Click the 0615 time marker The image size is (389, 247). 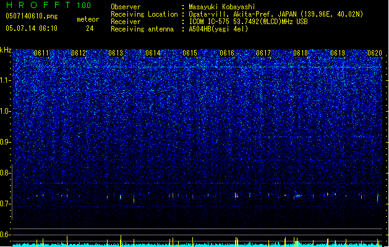click(190, 53)
